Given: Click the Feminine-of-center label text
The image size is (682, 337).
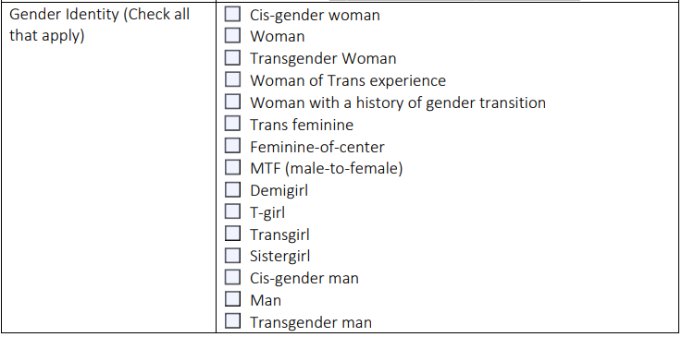Looking at the screenshot, I should [x=317, y=147].
